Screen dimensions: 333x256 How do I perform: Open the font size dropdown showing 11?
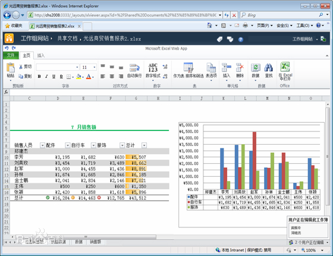pyautogui.click(x=89, y=67)
